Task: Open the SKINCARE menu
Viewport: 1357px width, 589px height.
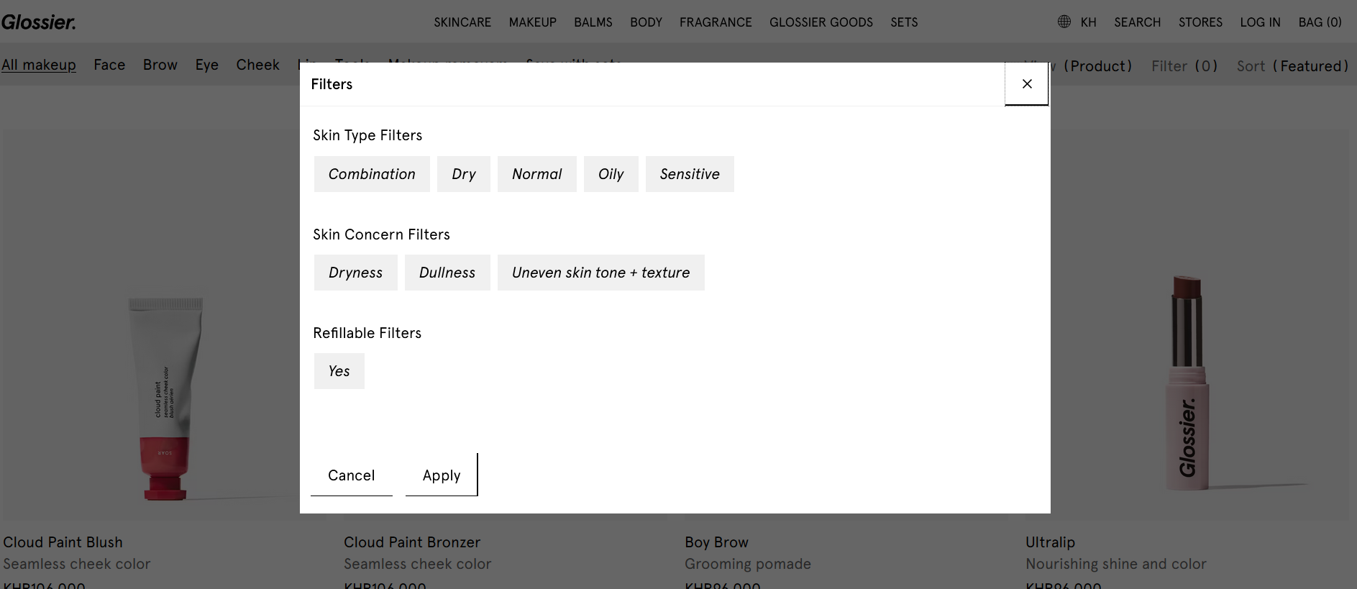Action: [462, 22]
